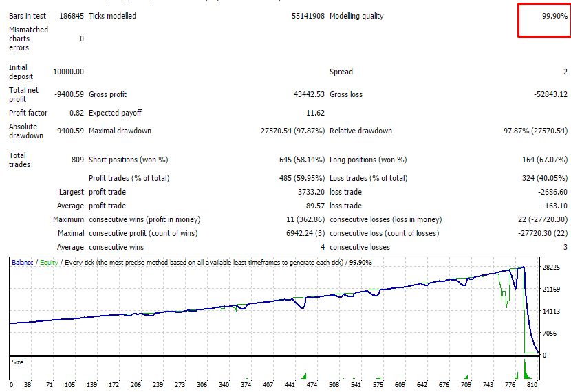The height and width of the screenshot is (392, 571).
Task: Select the Total trades count 809
Action: tap(77, 160)
